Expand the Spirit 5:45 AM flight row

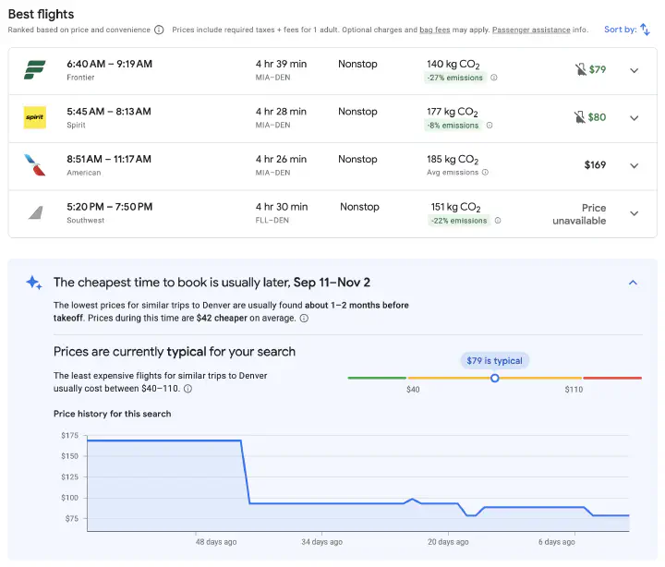click(x=634, y=118)
